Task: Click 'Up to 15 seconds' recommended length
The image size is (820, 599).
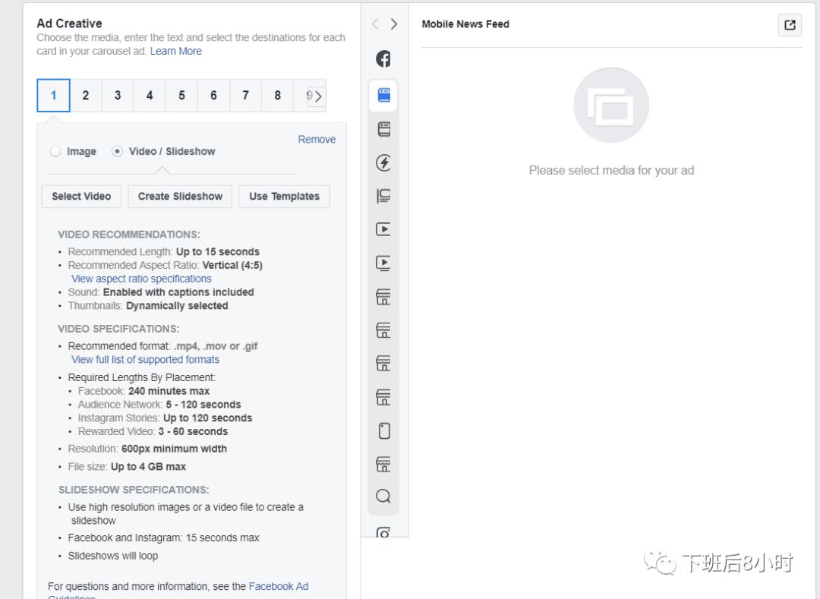Action: pos(218,252)
